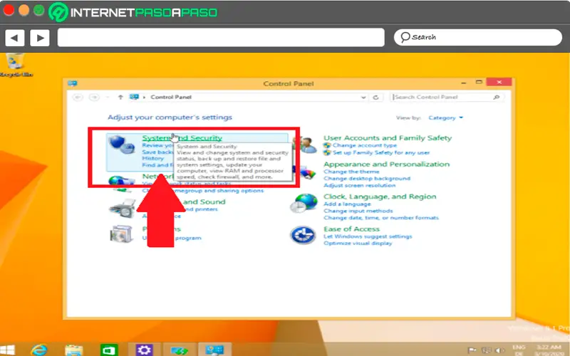Click Change desktop background link
This screenshot has height=356, width=570.
[367, 179]
